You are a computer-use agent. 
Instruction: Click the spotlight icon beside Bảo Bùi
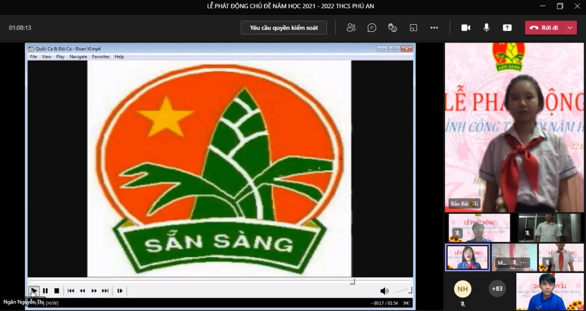pos(475,204)
